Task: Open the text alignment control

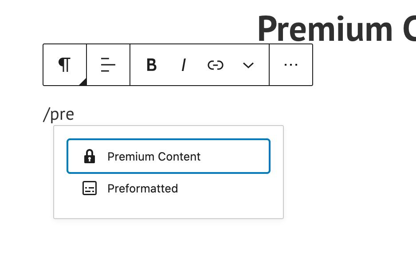Action: (x=108, y=65)
